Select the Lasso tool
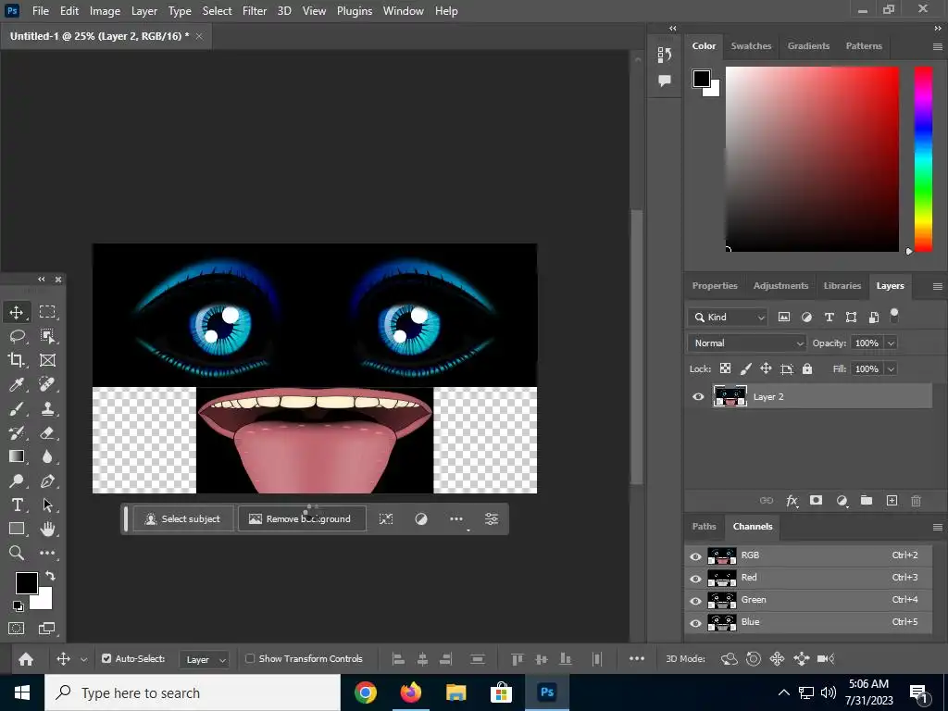Viewport: 948px width, 711px height. 17,336
